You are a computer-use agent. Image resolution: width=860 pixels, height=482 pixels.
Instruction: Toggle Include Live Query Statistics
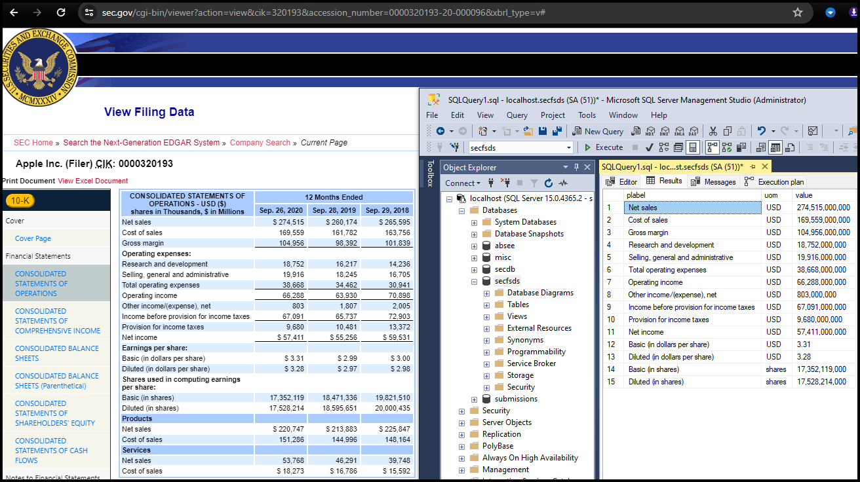(727, 147)
